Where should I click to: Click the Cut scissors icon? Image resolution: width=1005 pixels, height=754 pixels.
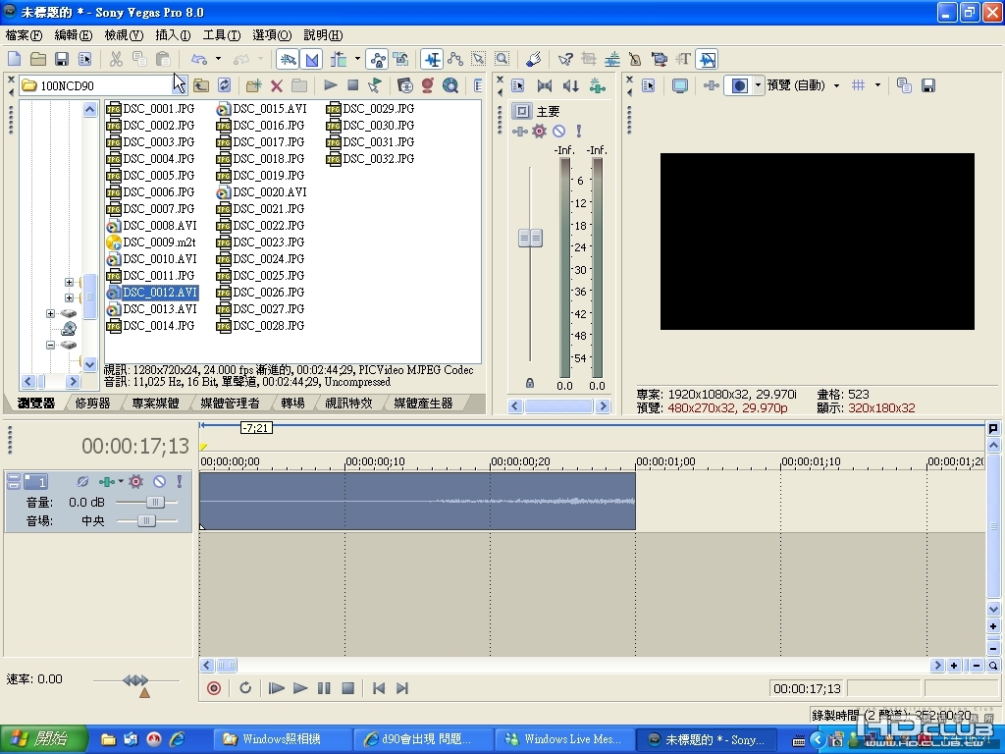click(116, 59)
